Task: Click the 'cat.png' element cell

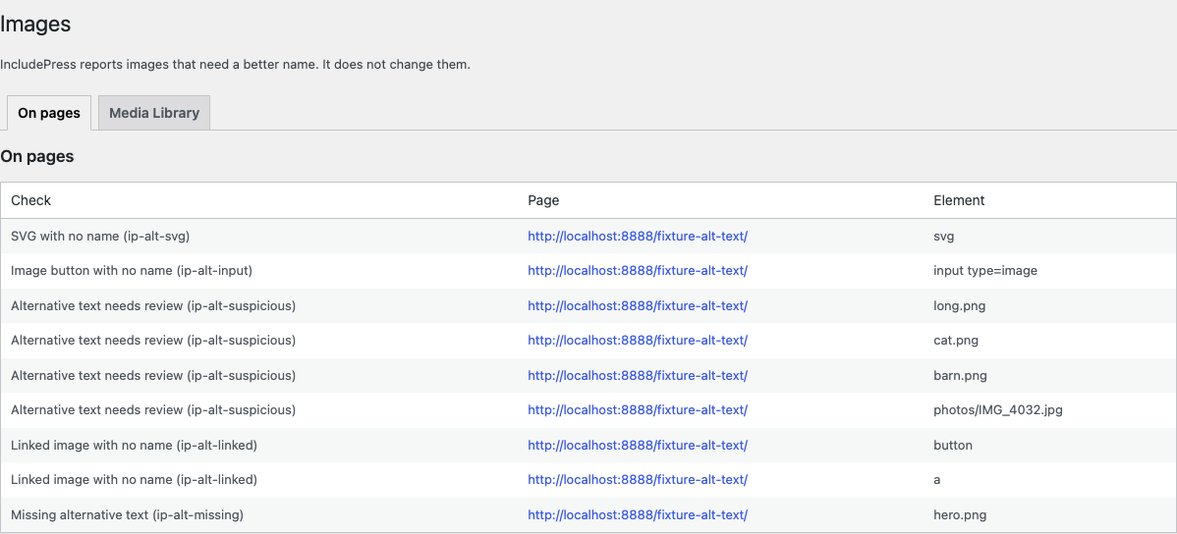Action: click(956, 341)
